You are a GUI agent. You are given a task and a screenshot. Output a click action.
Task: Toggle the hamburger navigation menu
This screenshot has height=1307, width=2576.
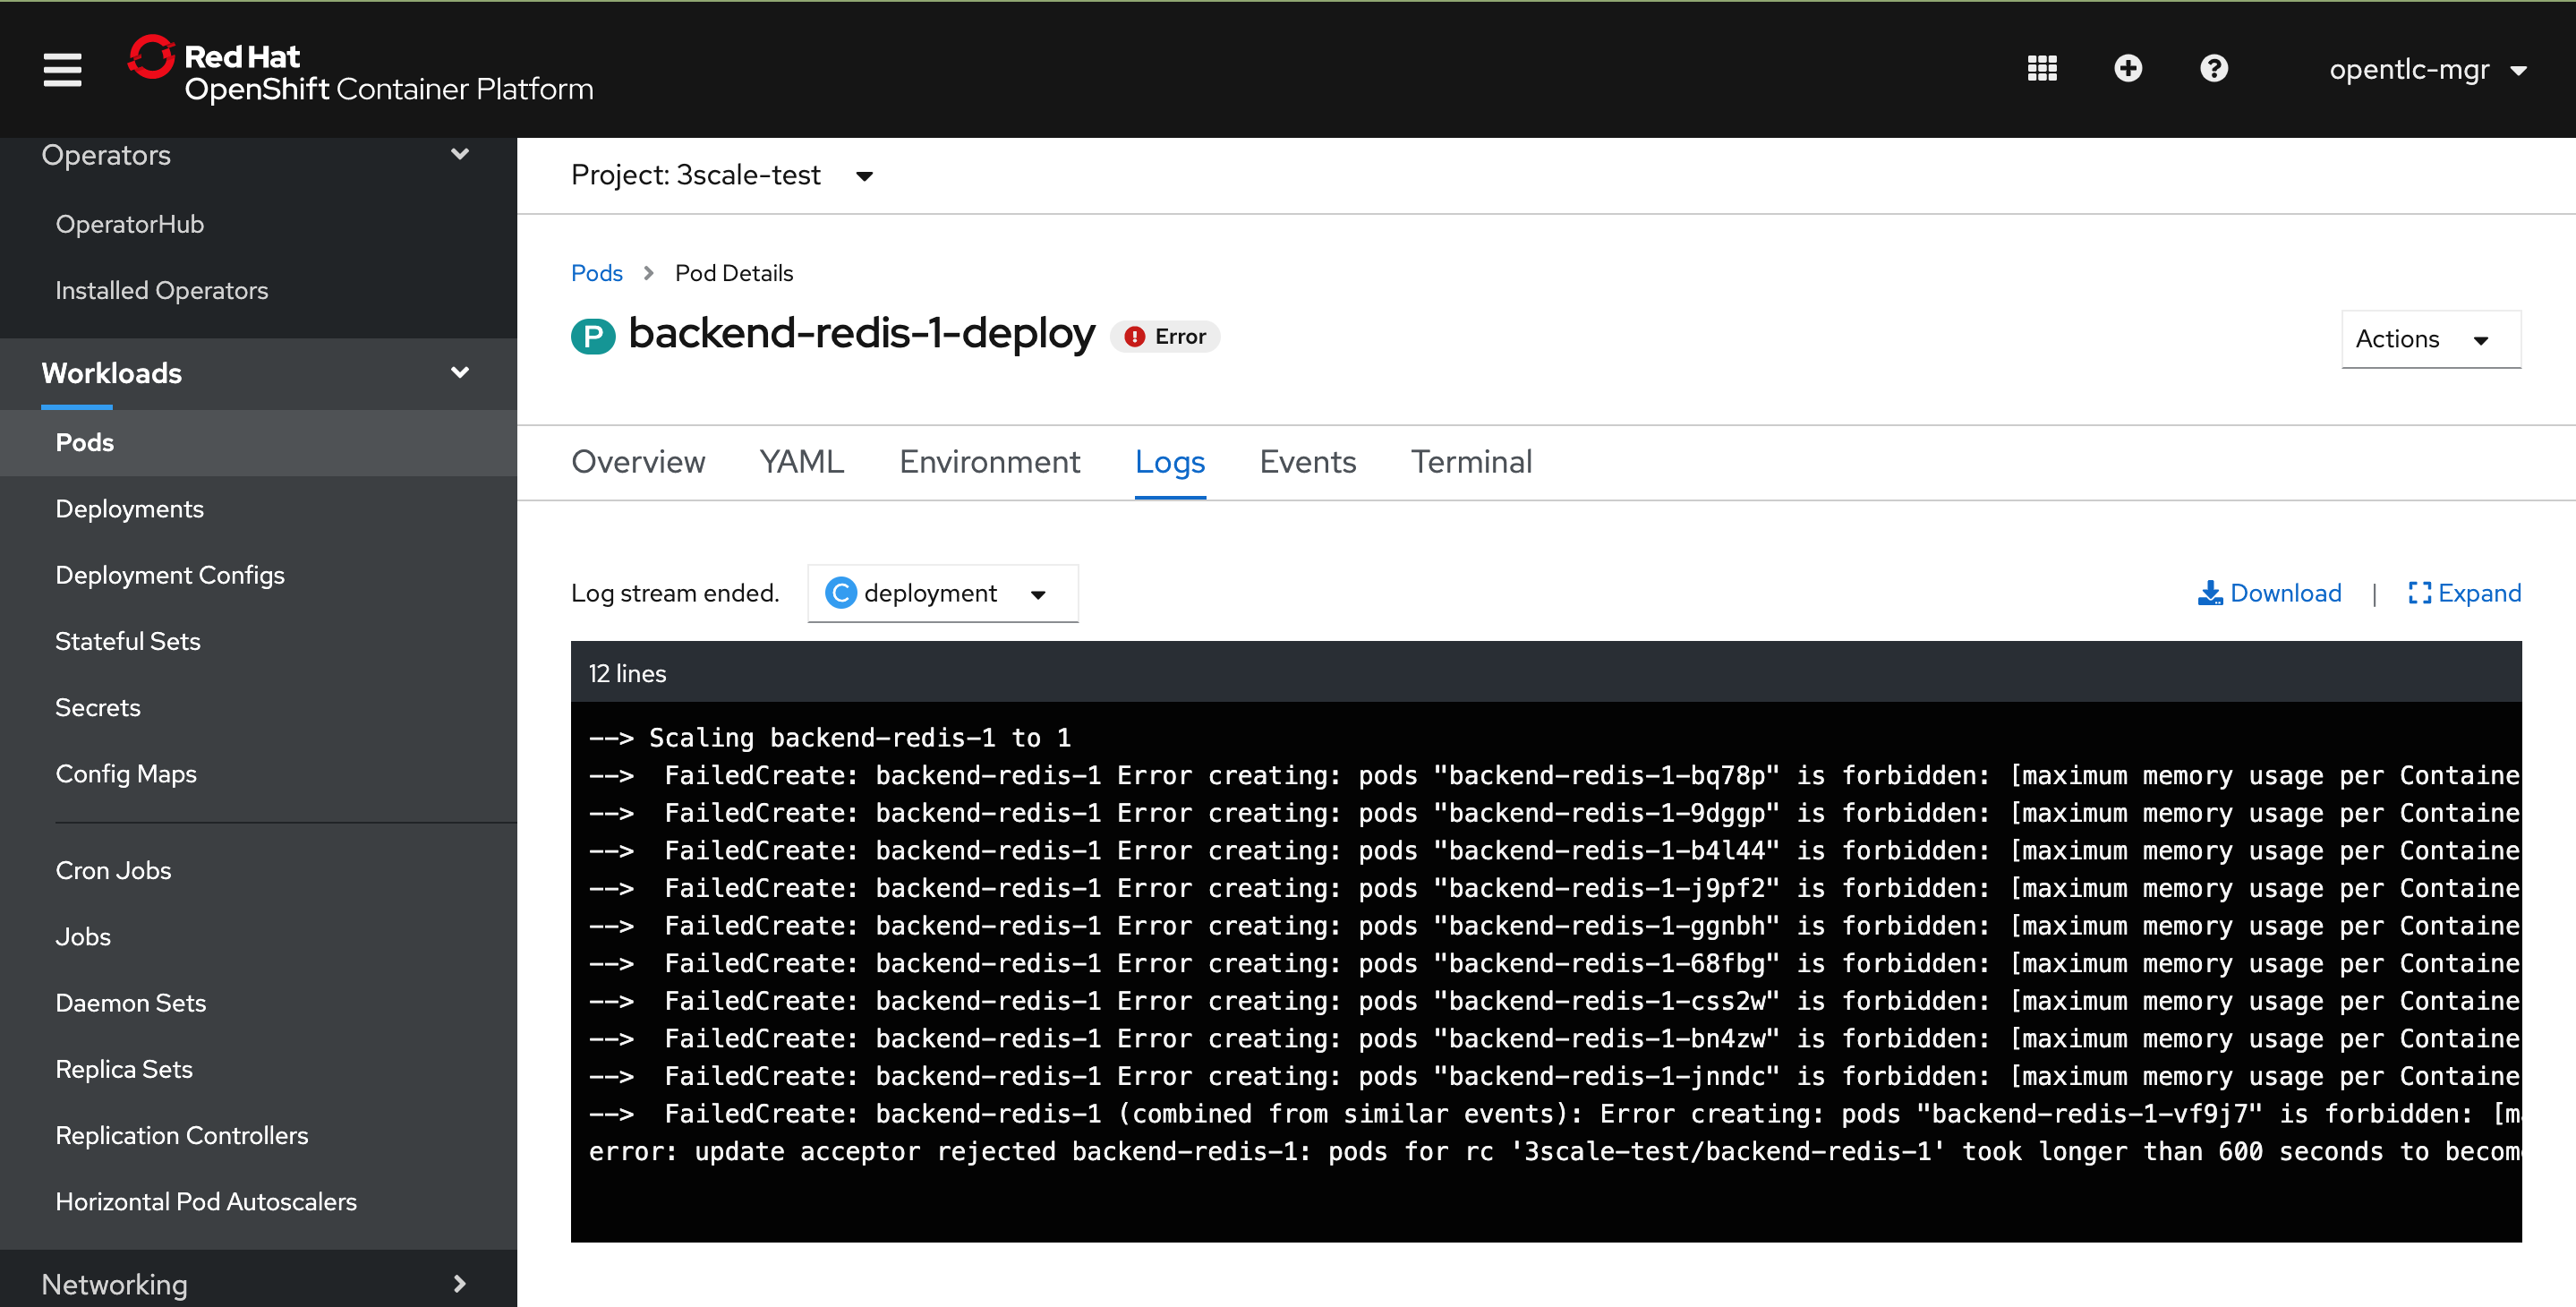(x=62, y=69)
